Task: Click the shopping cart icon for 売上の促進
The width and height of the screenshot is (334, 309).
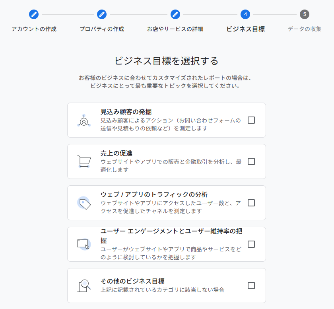Action: (x=84, y=161)
